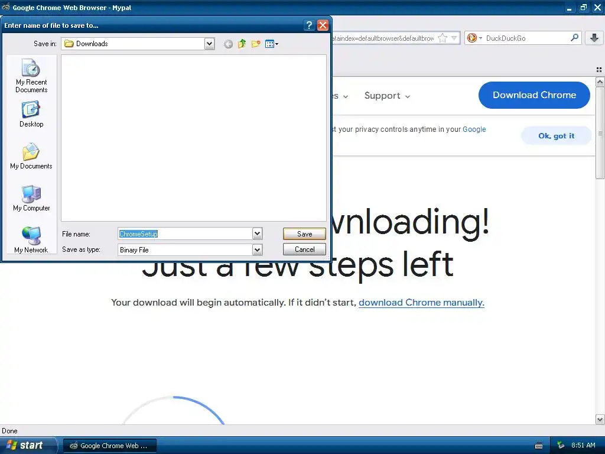Screen dimensions: 605x454
Task: Click the Binary File type combo box
Action: pos(190,250)
